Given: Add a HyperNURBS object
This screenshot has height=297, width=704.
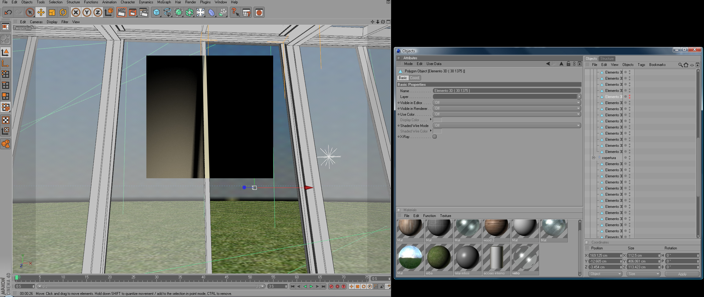Looking at the screenshot, I should [x=178, y=13].
